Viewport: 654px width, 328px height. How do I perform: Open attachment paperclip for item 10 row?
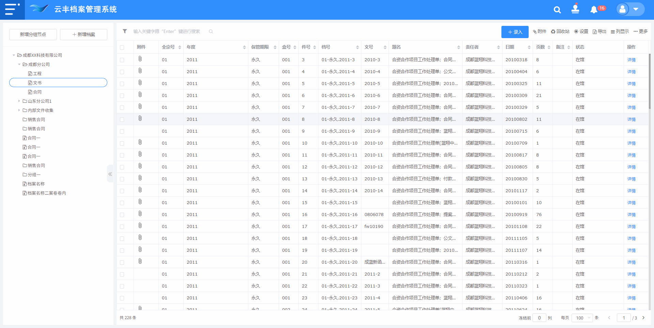pos(140,142)
